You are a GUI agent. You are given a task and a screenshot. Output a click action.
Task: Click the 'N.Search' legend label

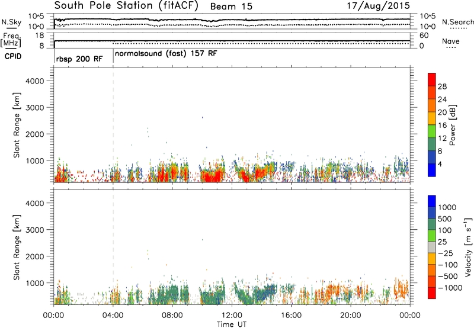point(458,22)
